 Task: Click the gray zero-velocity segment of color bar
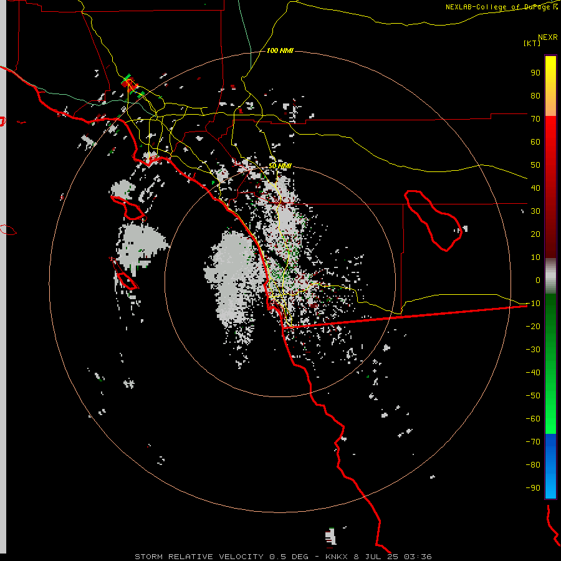click(550, 276)
